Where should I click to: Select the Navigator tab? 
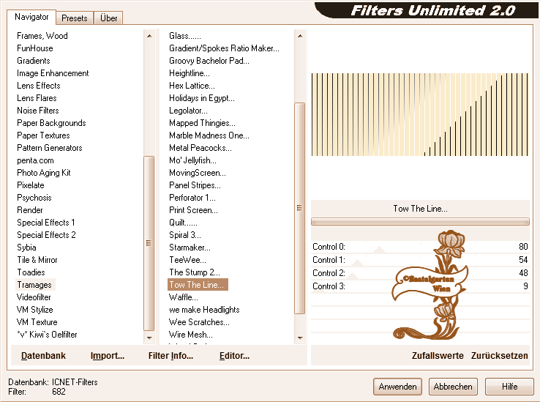[x=31, y=17]
